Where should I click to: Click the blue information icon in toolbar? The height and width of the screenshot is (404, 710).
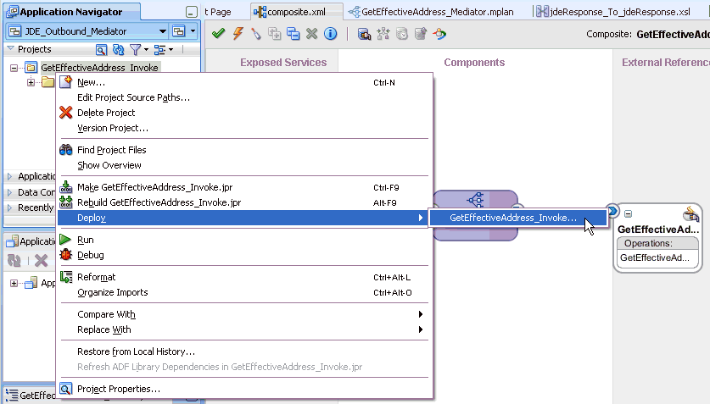pos(330,34)
